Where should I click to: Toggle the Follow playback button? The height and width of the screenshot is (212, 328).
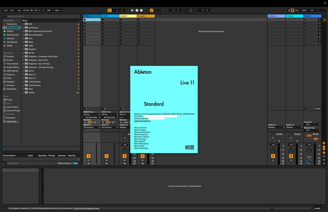click(x=109, y=11)
